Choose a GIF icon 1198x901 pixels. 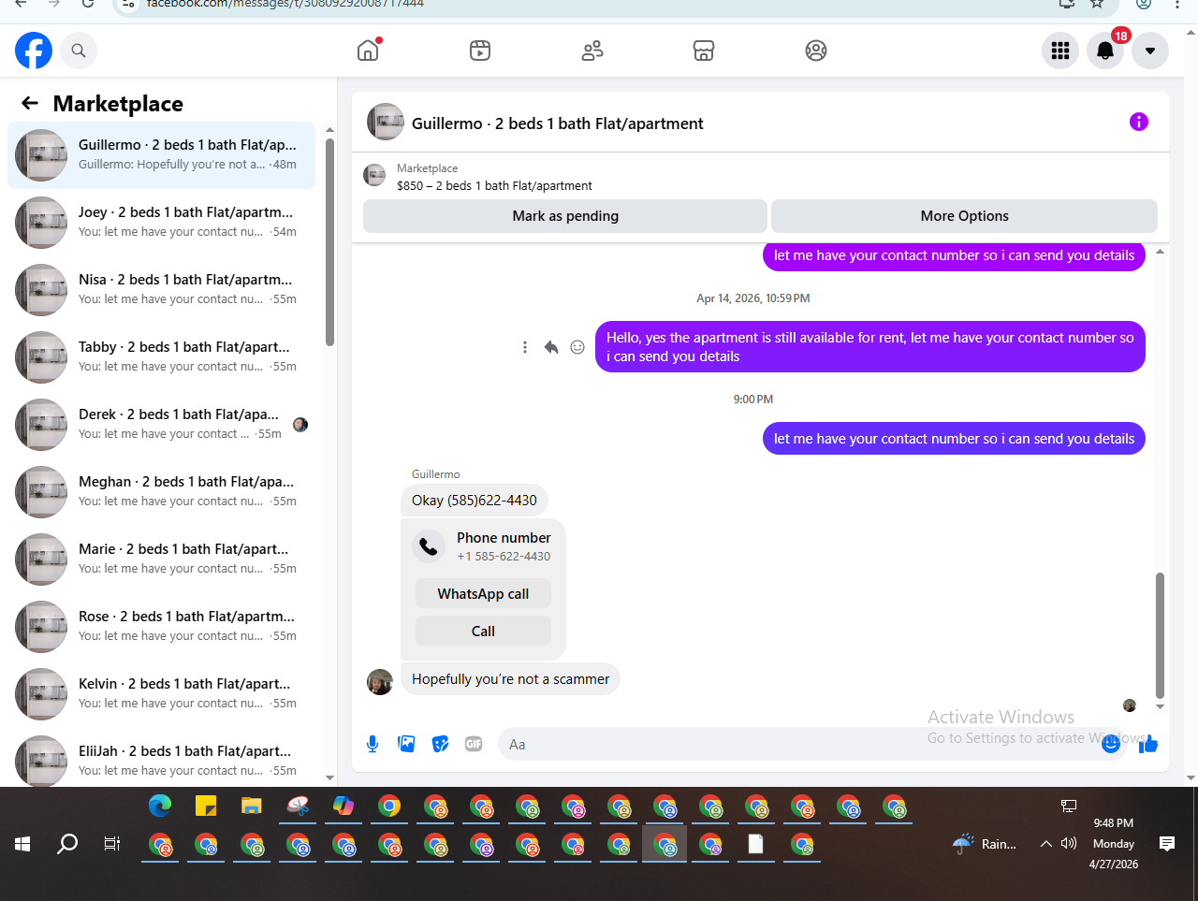[x=474, y=744]
